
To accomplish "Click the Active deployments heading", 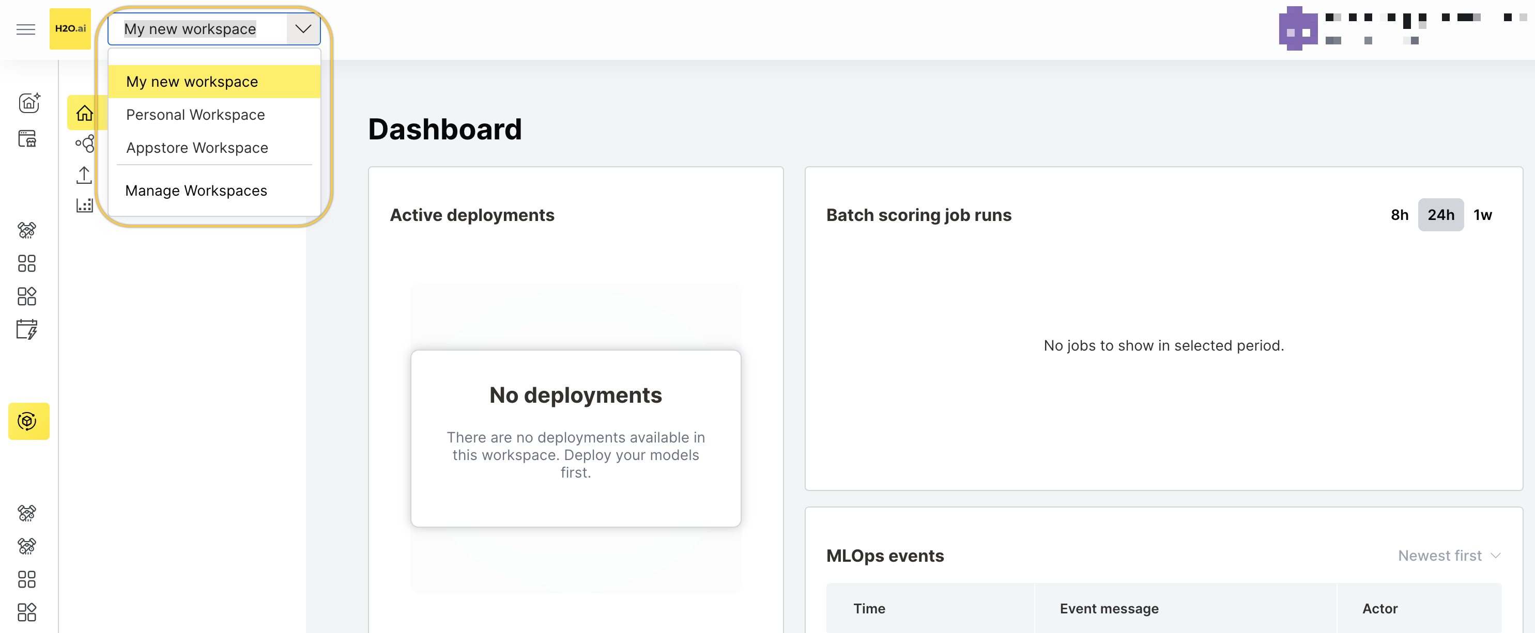I will point(472,215).
